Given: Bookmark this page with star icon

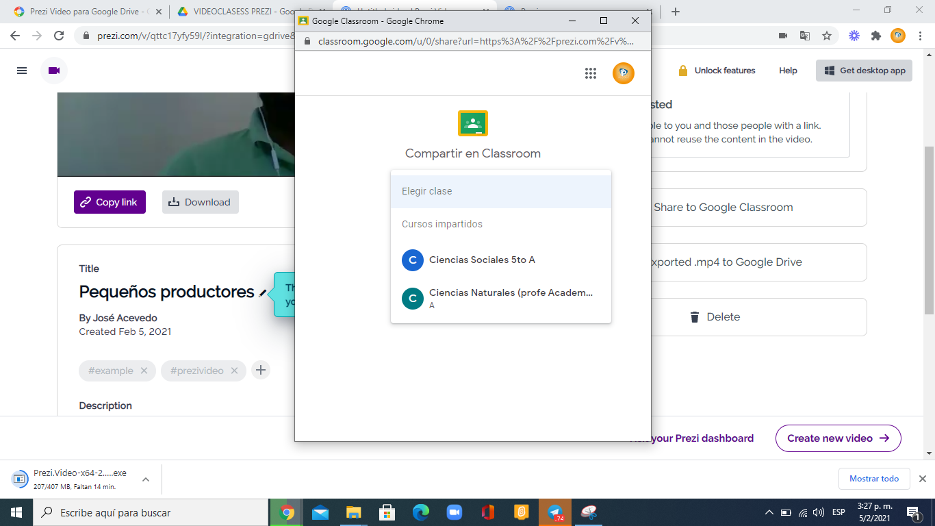Looking at the screenshot, I should [827, 36].
